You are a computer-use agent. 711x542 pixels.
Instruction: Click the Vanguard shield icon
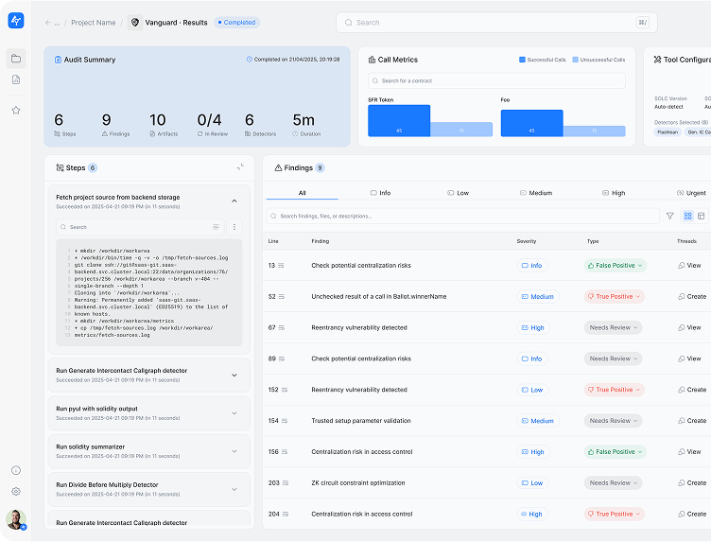134,22
